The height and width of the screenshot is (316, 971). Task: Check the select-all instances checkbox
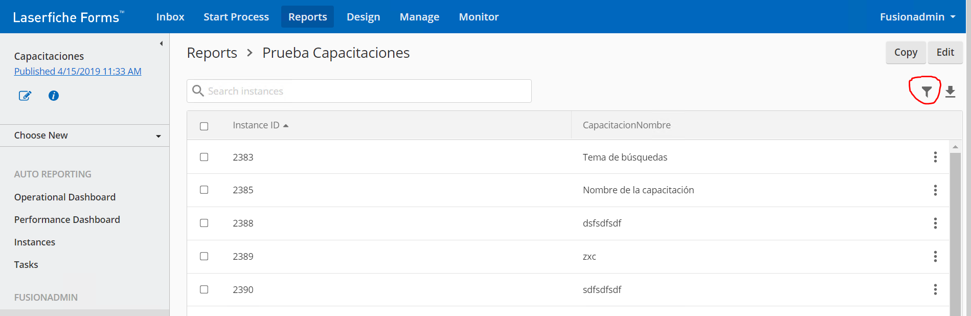pos(204,126)
